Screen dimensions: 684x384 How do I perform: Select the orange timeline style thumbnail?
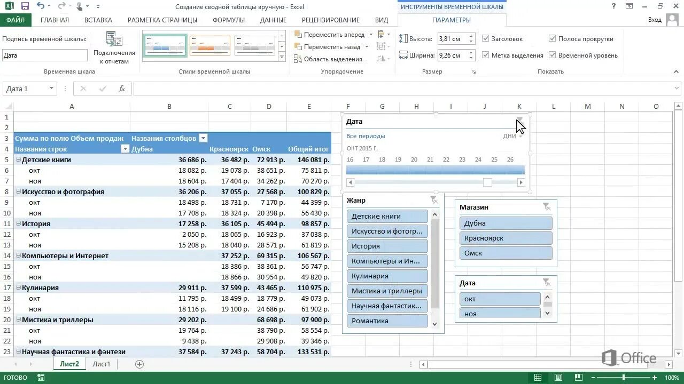pyautogui.click(x=210, y=45)
